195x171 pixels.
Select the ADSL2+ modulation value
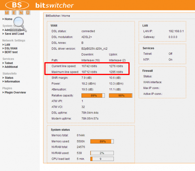tap(87, 37)
